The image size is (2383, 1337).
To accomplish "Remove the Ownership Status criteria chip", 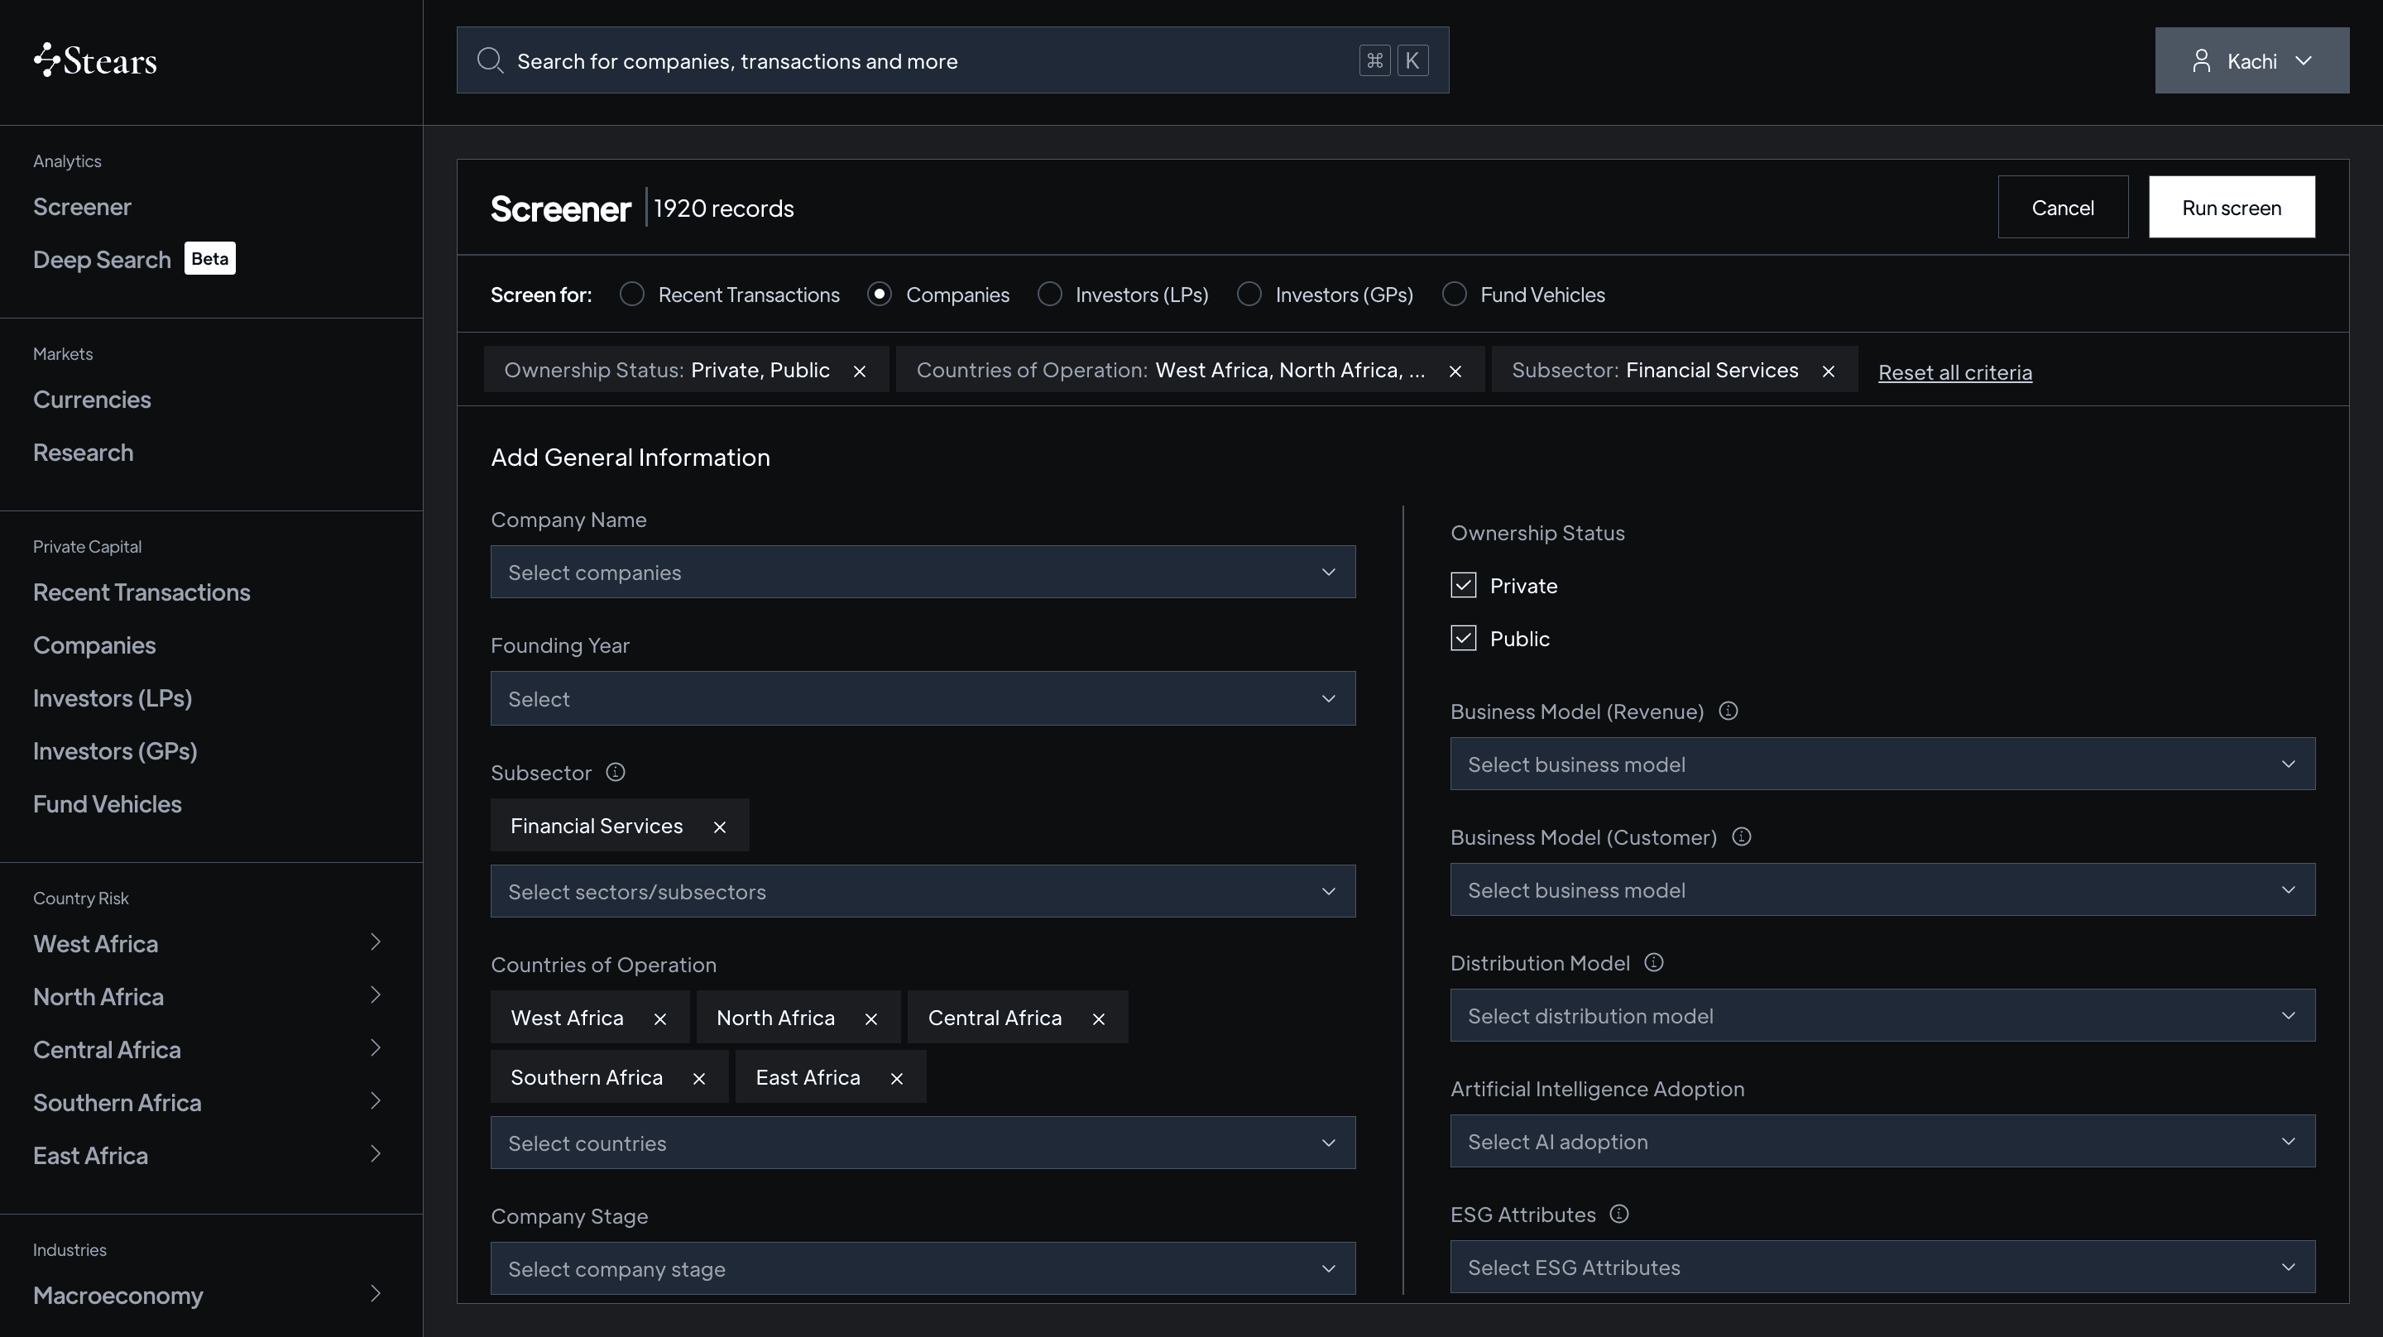I will 860,371.
